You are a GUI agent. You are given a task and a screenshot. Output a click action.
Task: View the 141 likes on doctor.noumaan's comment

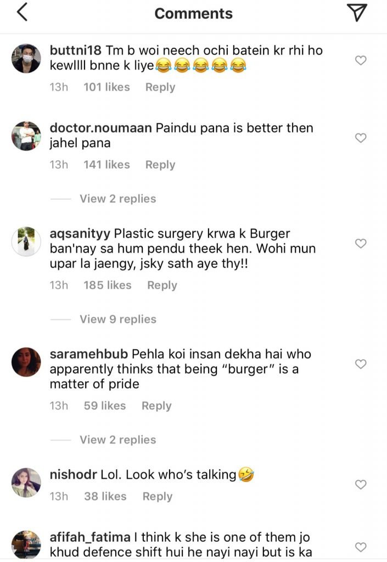tap(106, 165)
